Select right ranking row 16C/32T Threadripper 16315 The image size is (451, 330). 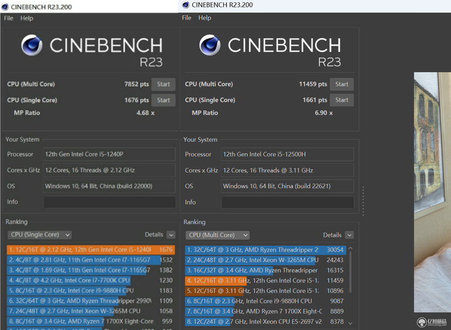click(266, 270)
